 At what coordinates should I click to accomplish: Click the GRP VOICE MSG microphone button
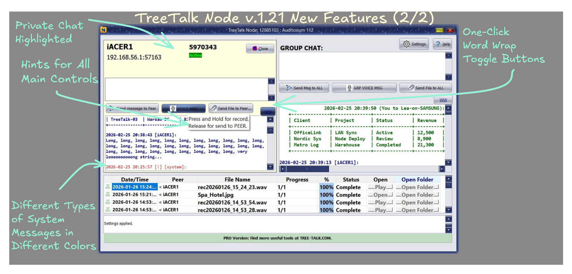coord(364,88)
